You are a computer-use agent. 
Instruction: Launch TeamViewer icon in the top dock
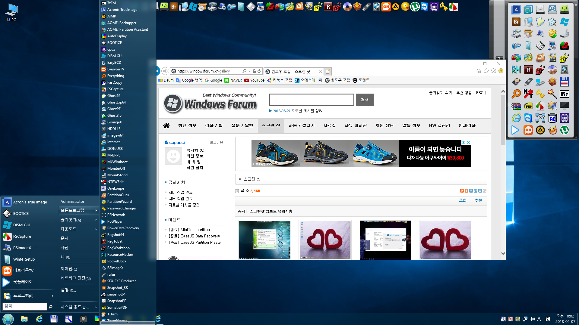pyautogui.click(x=425, y=7)
